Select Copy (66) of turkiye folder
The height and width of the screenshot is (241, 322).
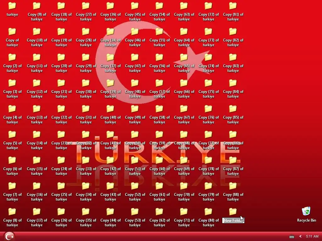184,83
